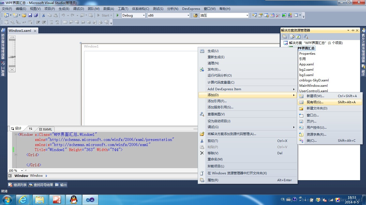Open the 100 % zoom dropdown

[x=22, y=171]
